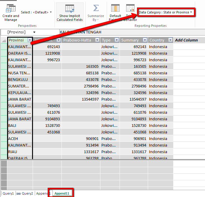Click the select-all corner of the grid
The height and width of the screenshot is (197, 205).
pos(4,40)
